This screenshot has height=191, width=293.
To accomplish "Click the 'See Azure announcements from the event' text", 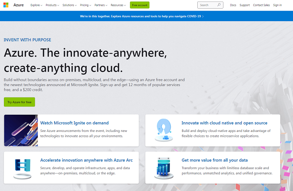I will (x=84, y=133).
